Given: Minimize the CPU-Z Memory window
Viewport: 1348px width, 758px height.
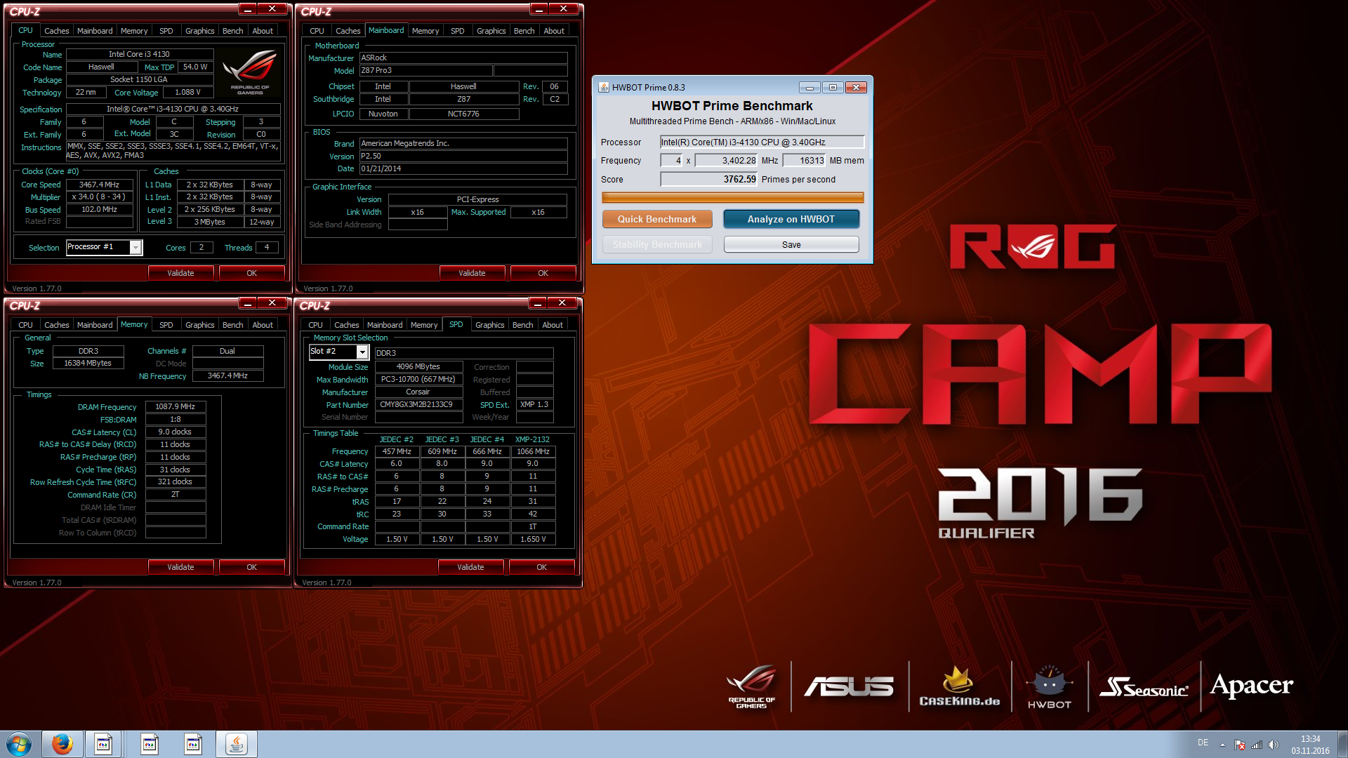Looking at the screenshot, I should (248, 302).
